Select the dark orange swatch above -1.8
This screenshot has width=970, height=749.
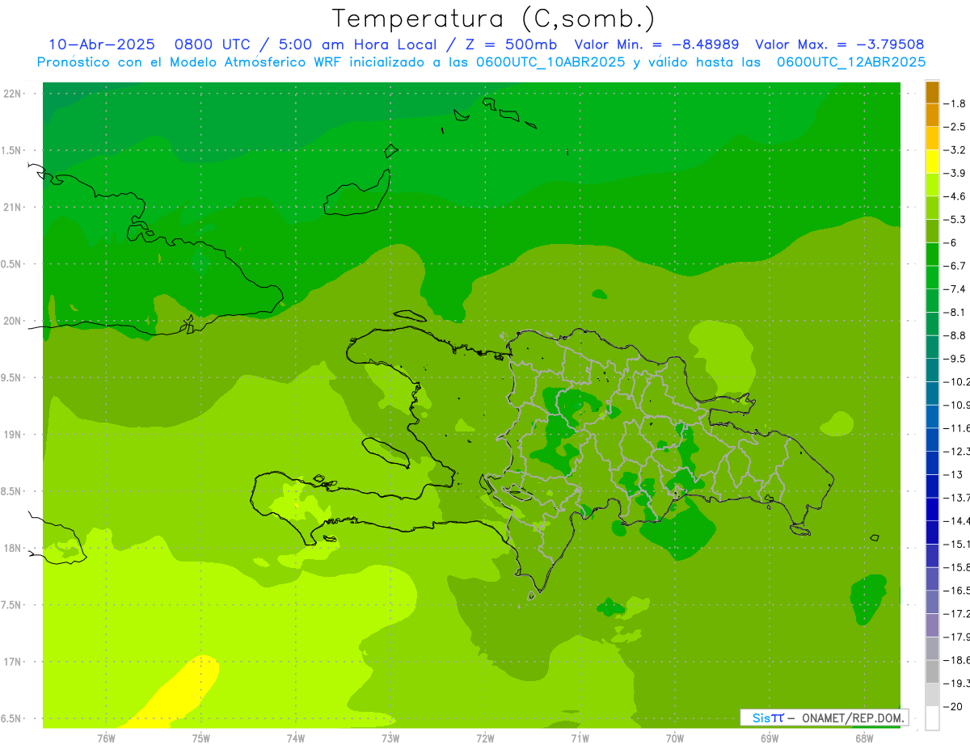(932, 92)
